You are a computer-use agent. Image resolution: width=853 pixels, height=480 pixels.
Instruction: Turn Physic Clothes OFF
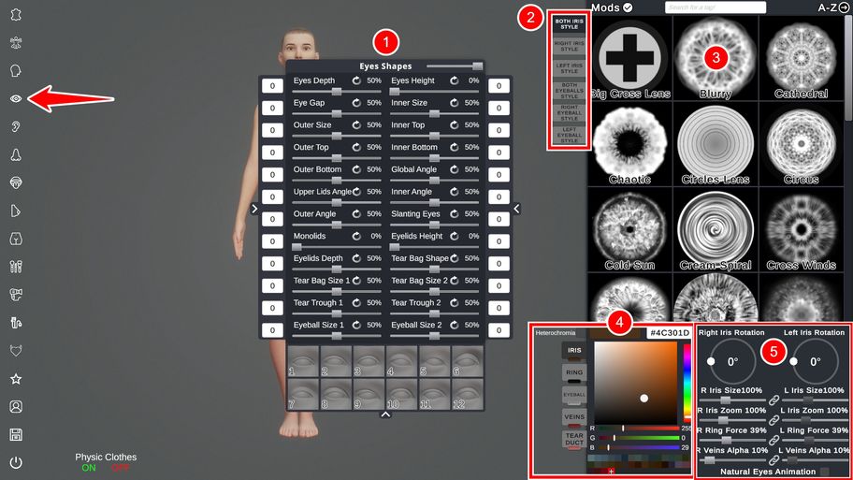click(121, 468)
